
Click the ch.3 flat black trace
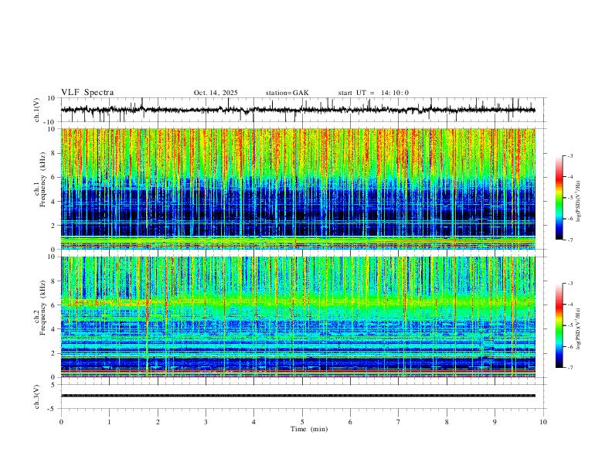click(298, 396)
